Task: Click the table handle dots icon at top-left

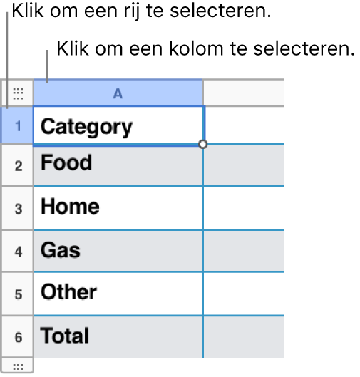Action: pyautogui.click(x=18, y=93)
